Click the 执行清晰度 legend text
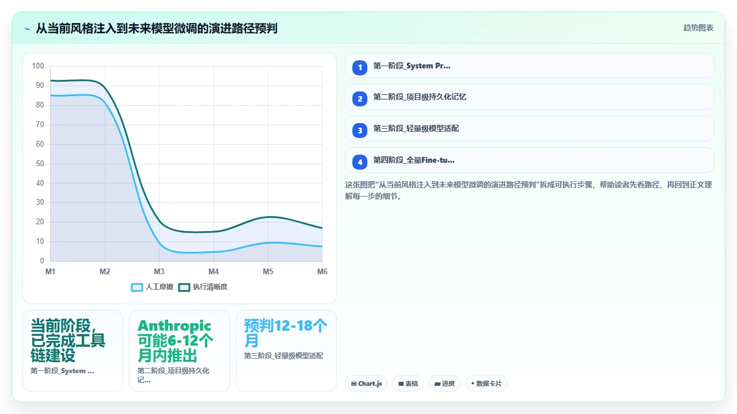The image size is (737, 414). [x=210, y=287]
